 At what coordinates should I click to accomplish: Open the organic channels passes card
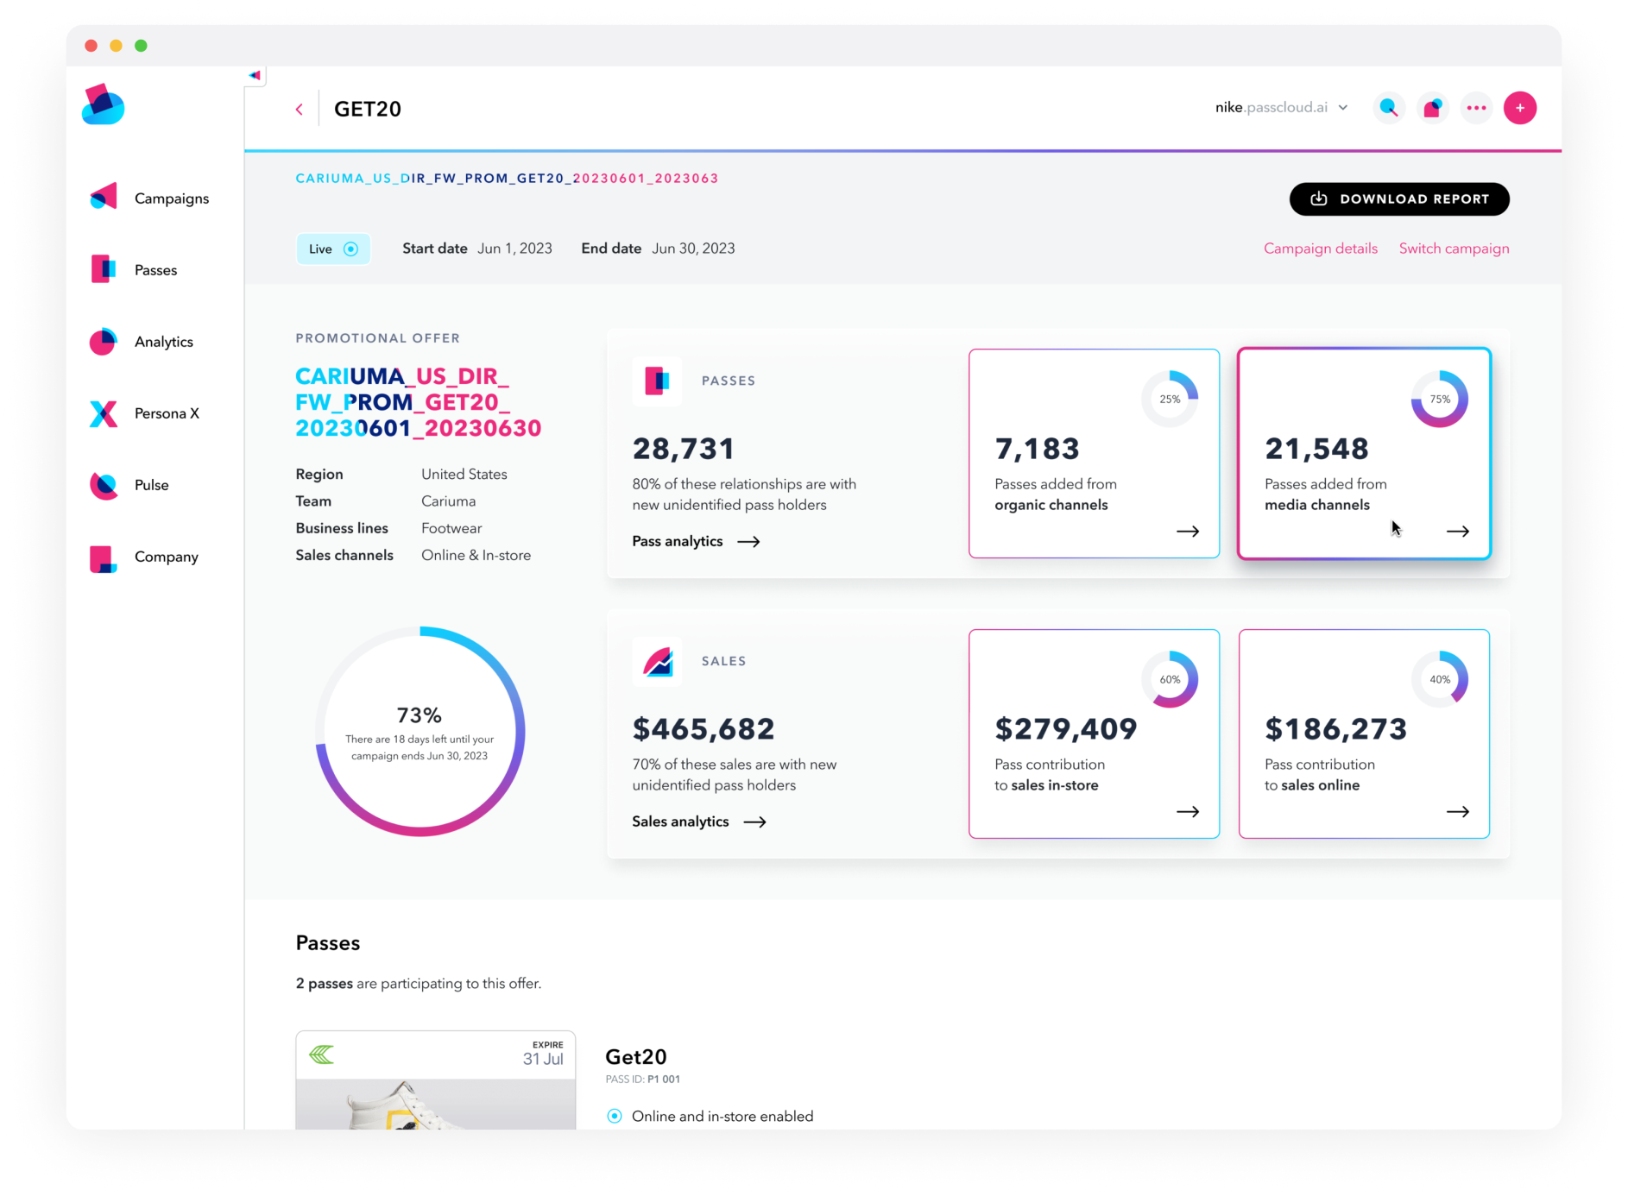[x=1094, y=453]
